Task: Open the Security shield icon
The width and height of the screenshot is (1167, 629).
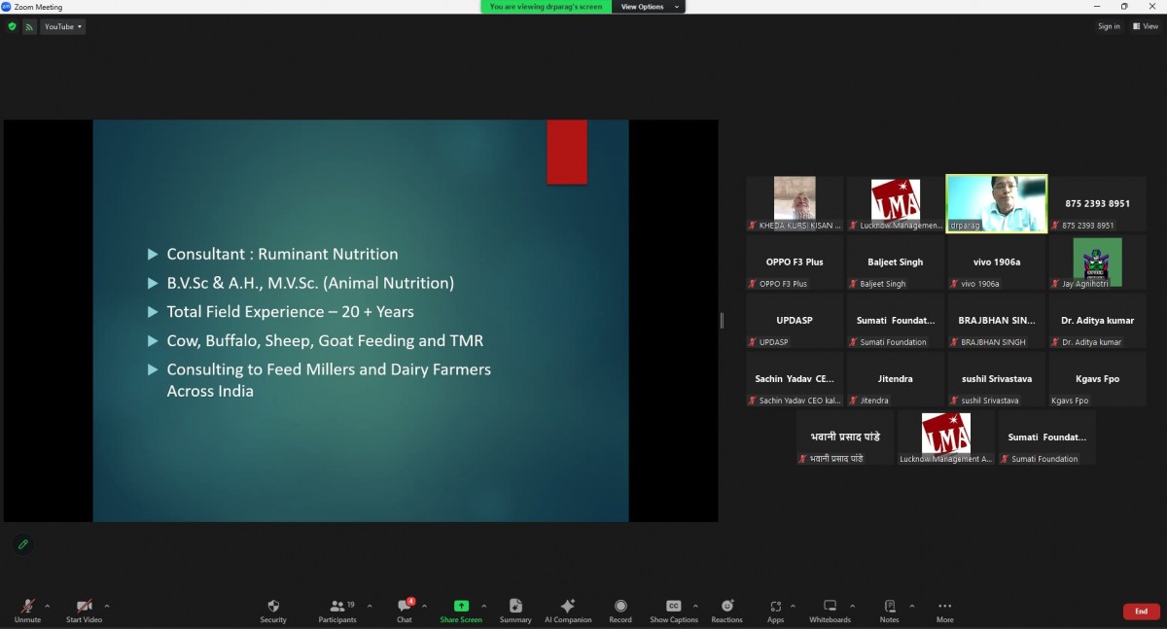Action: pyautogui.click(x=273, y=607)
